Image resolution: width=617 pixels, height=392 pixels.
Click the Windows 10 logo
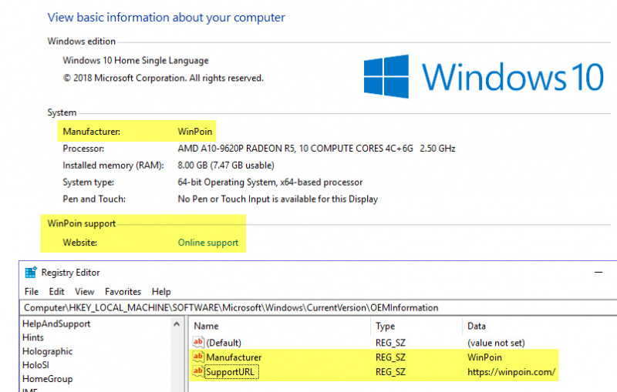pyautogui.click(x=484, y=76)
